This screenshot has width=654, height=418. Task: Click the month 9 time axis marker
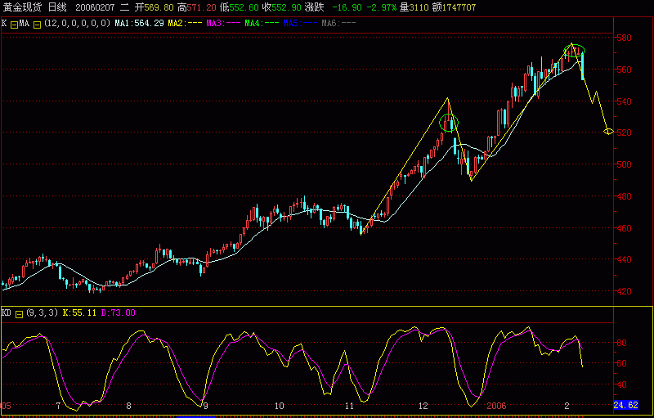[205, 406]
